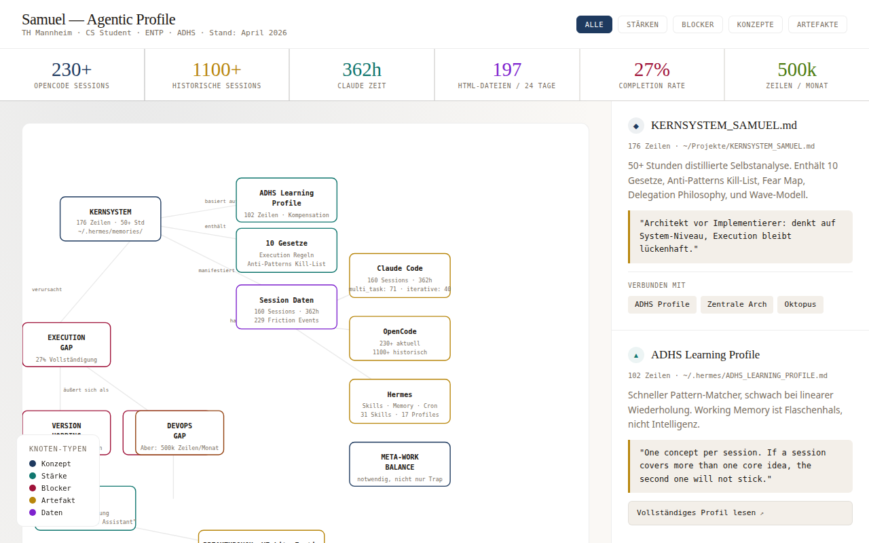Click the 500k Zeilen / Monat stat
This screenshot has height=543, width=869.
(797, 75)
